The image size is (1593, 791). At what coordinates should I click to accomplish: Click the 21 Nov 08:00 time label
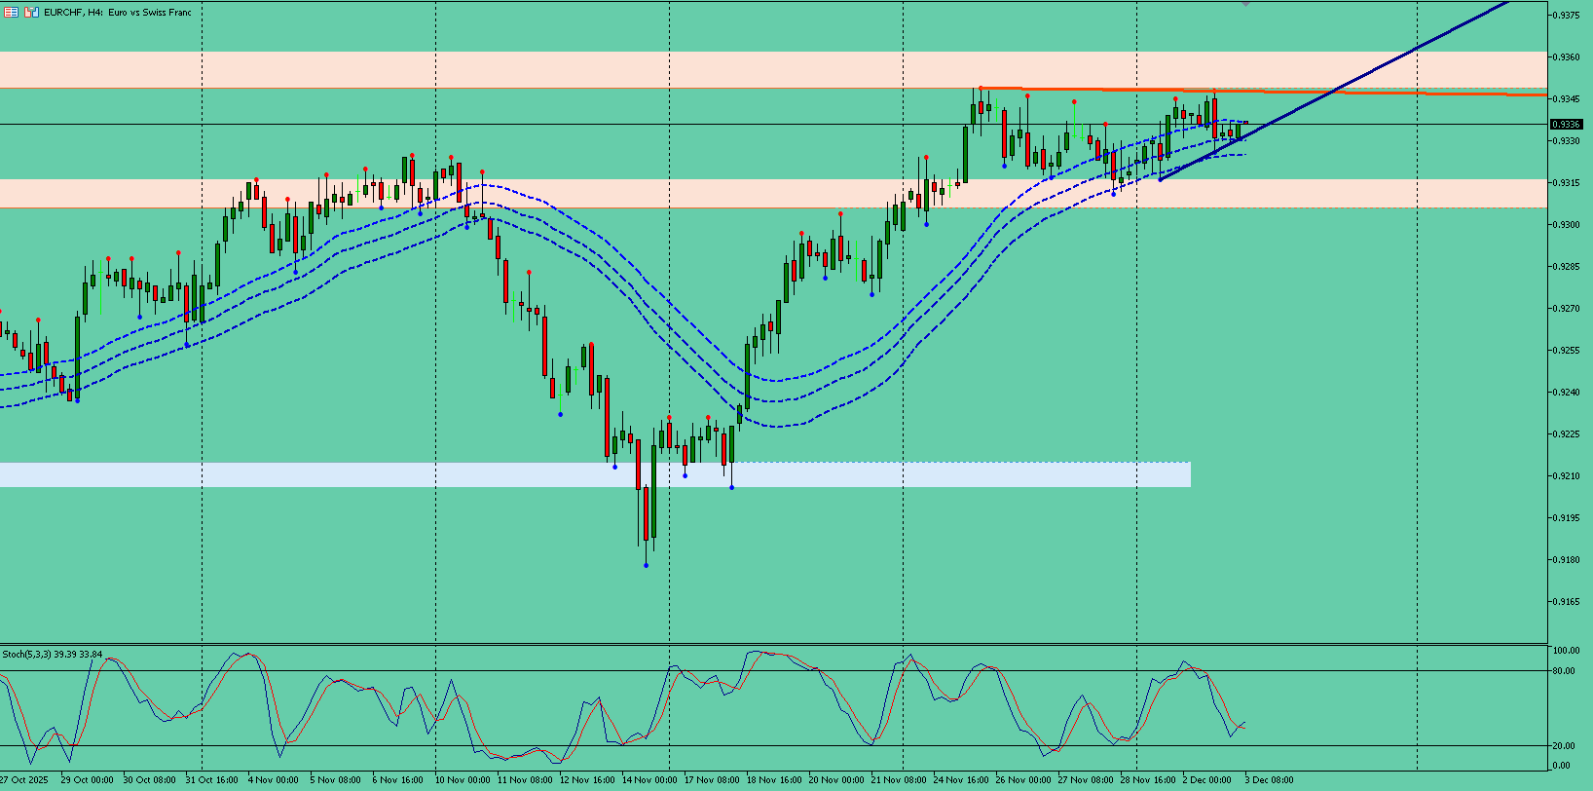coord(899,779)
